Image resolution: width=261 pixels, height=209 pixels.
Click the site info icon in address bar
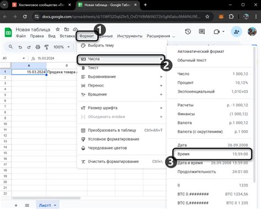coord(37,17)
